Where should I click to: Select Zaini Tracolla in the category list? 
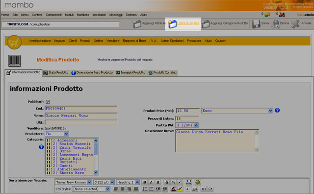[70, 147]
